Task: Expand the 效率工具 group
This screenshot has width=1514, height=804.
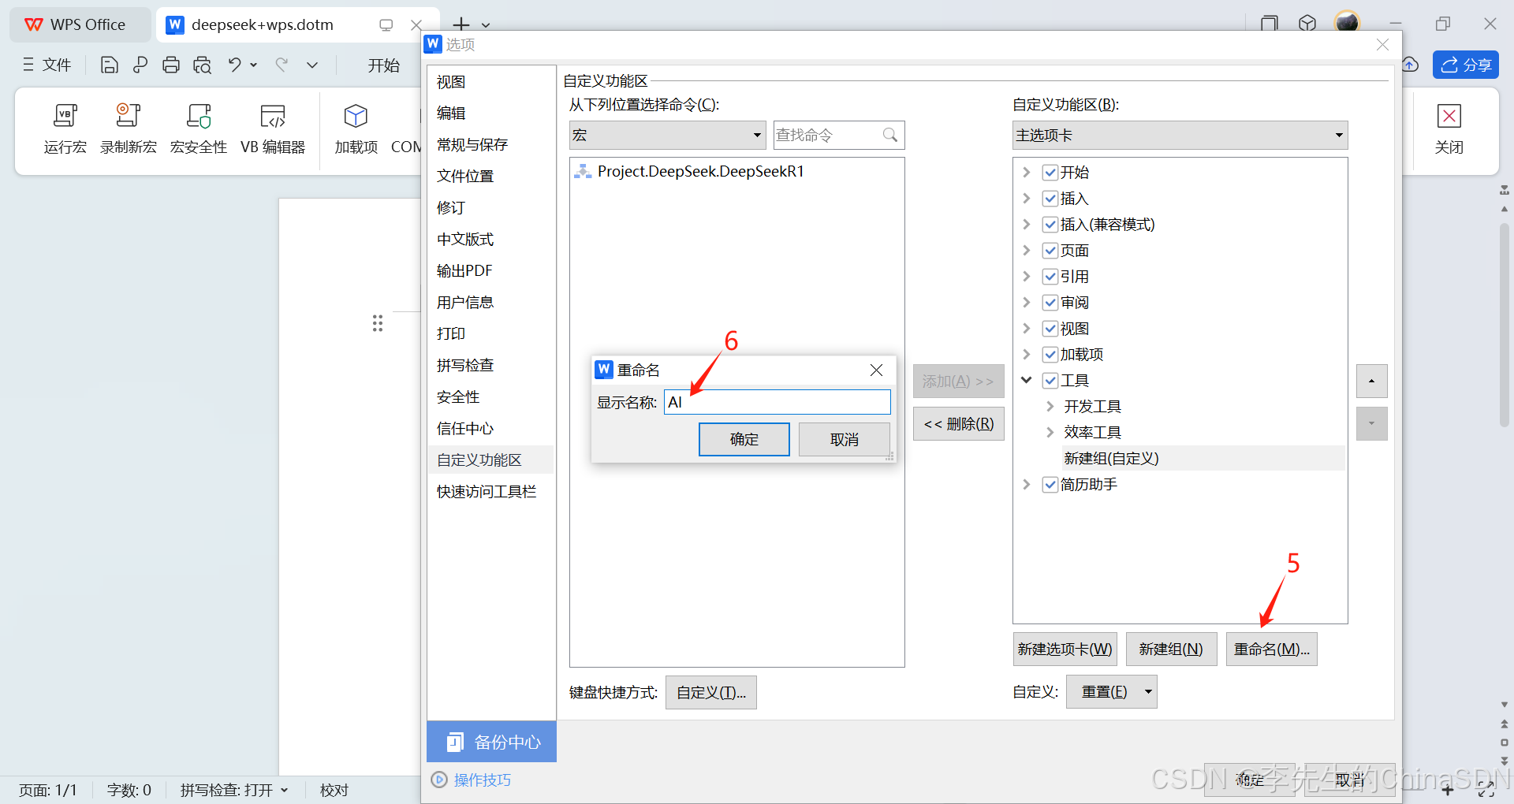Action: pos(1050,432)
